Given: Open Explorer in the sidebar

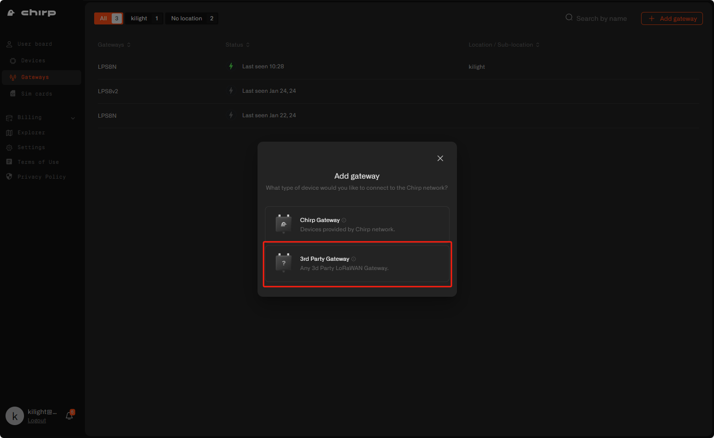Looking at the screenshot, I should 31,133.
